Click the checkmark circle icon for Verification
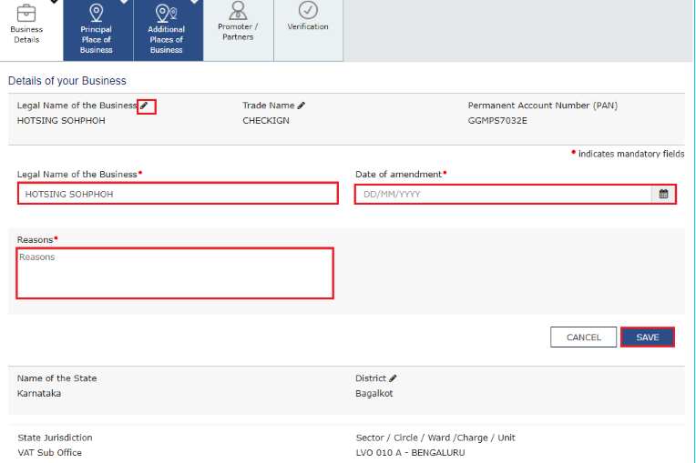This screenshot has height=463, width=696. [x=308, y=10]
